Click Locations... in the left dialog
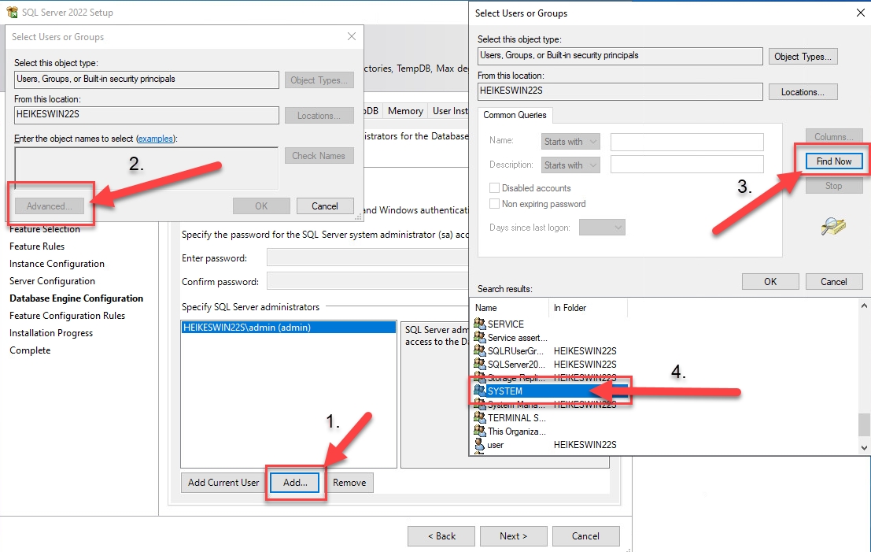The width and height of the screenshot is (871, 552). click(319, 116)
